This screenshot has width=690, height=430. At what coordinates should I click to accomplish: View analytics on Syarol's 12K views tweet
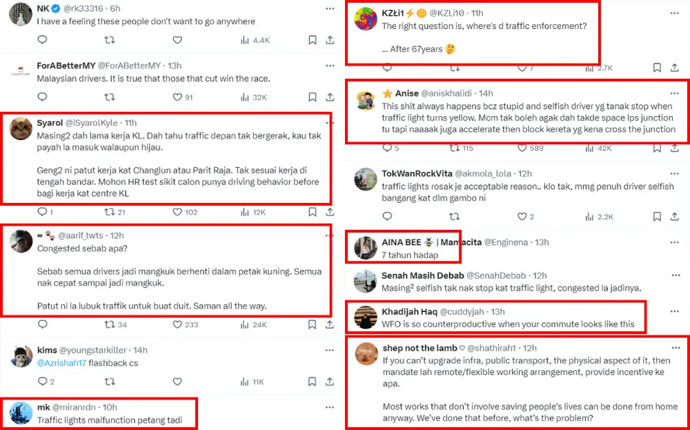[245, 212]
